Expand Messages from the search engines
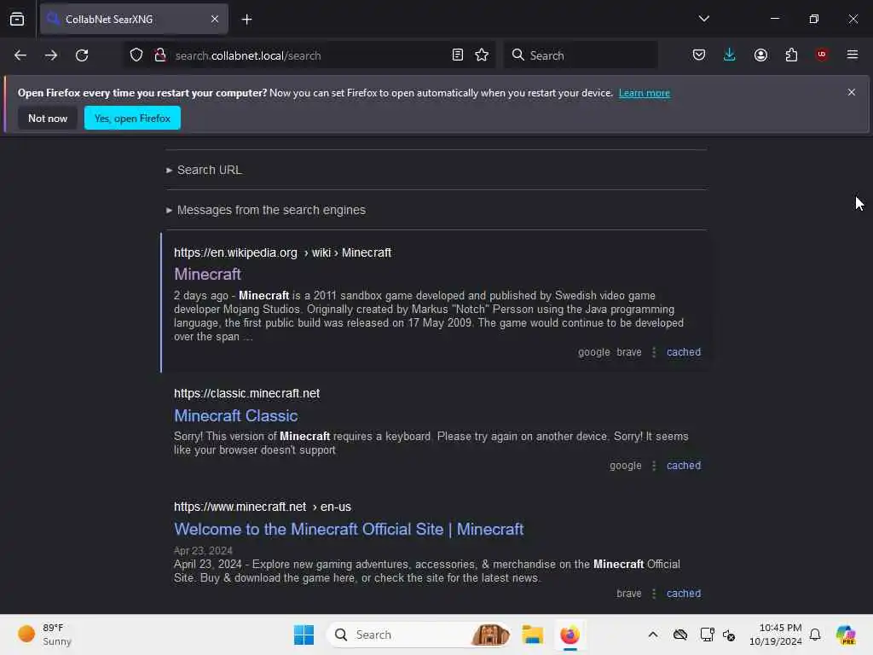 tap(266, 210)
